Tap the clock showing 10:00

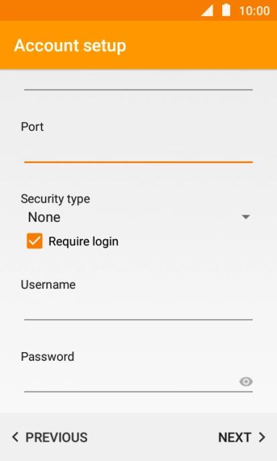(x=254, y=11)
